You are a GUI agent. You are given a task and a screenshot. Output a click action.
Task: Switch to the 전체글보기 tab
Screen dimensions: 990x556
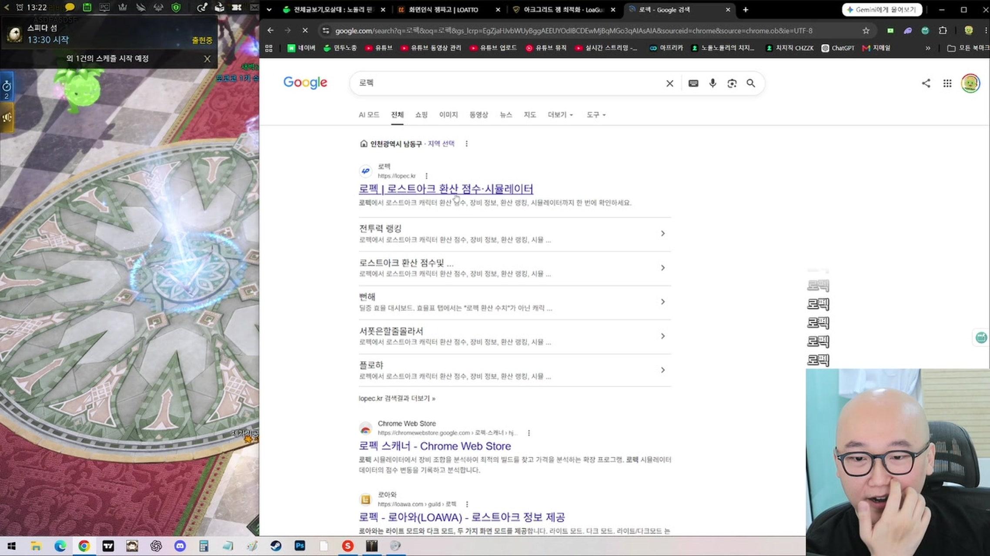(334, 10)
